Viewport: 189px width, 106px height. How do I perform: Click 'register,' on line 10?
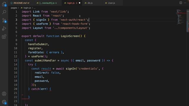(35, 48)
